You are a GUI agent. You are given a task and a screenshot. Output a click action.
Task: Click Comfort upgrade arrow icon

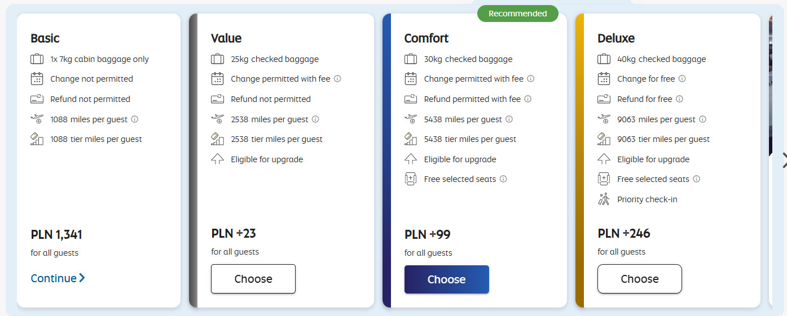coord(411,159)
